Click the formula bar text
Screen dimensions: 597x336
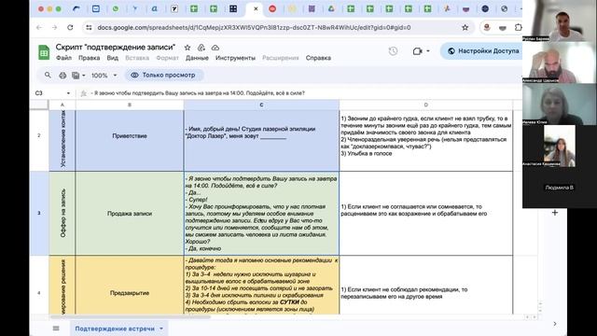(198, 93)
